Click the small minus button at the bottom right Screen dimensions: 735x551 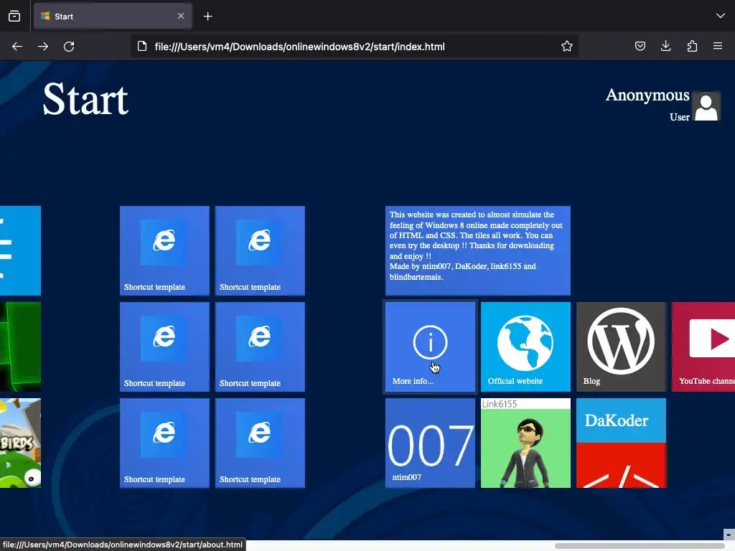729,534
